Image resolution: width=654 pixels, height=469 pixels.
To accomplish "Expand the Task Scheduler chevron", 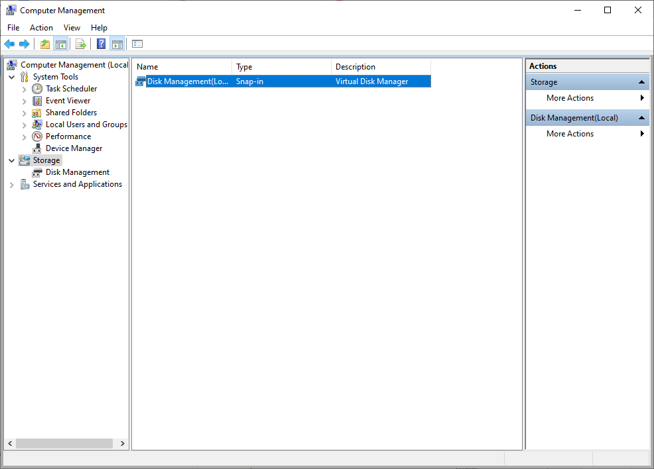I will click(24, 88).
